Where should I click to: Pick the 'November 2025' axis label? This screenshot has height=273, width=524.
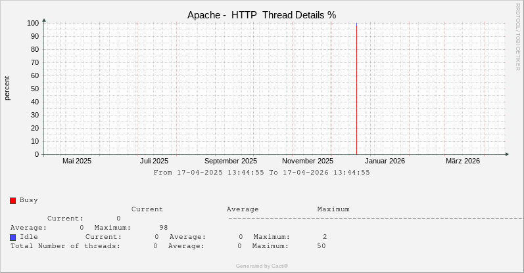308,161
